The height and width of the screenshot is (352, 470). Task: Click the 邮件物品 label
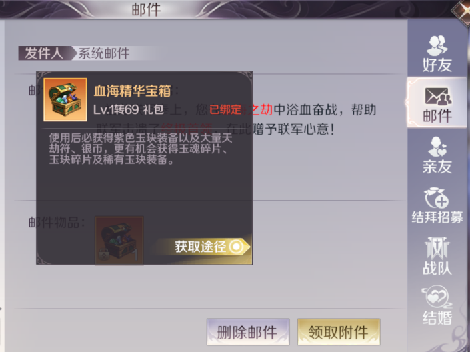[57, 223]
